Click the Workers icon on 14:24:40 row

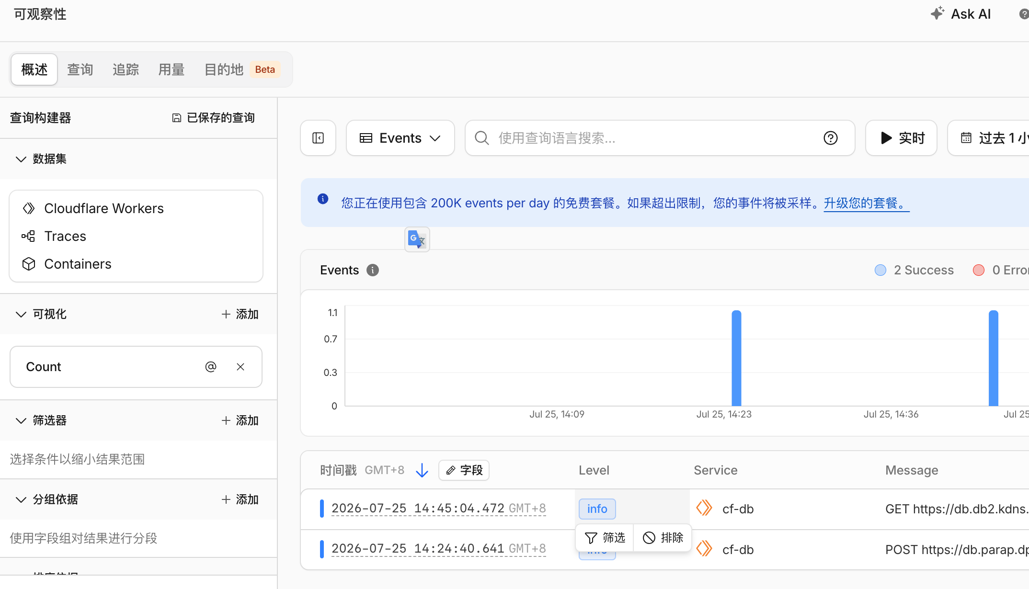[704, 549]
